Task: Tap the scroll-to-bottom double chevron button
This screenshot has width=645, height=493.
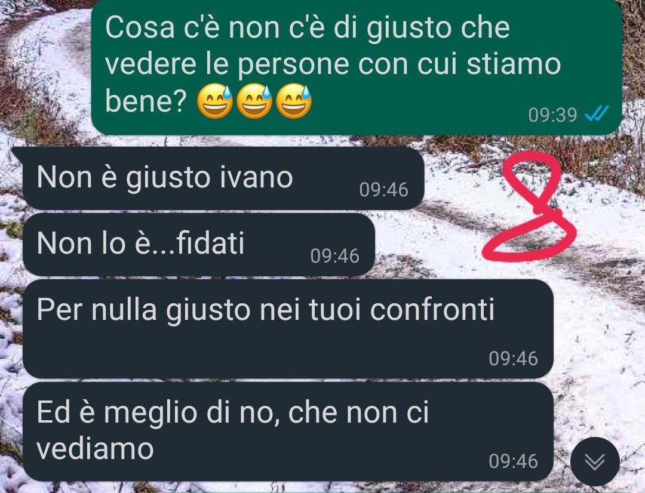Action: click(595, 461)
